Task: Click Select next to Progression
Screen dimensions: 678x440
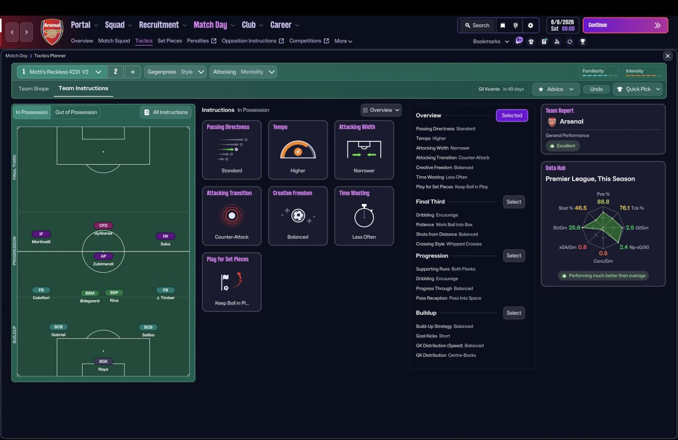Action: click(x=514, y=256)
